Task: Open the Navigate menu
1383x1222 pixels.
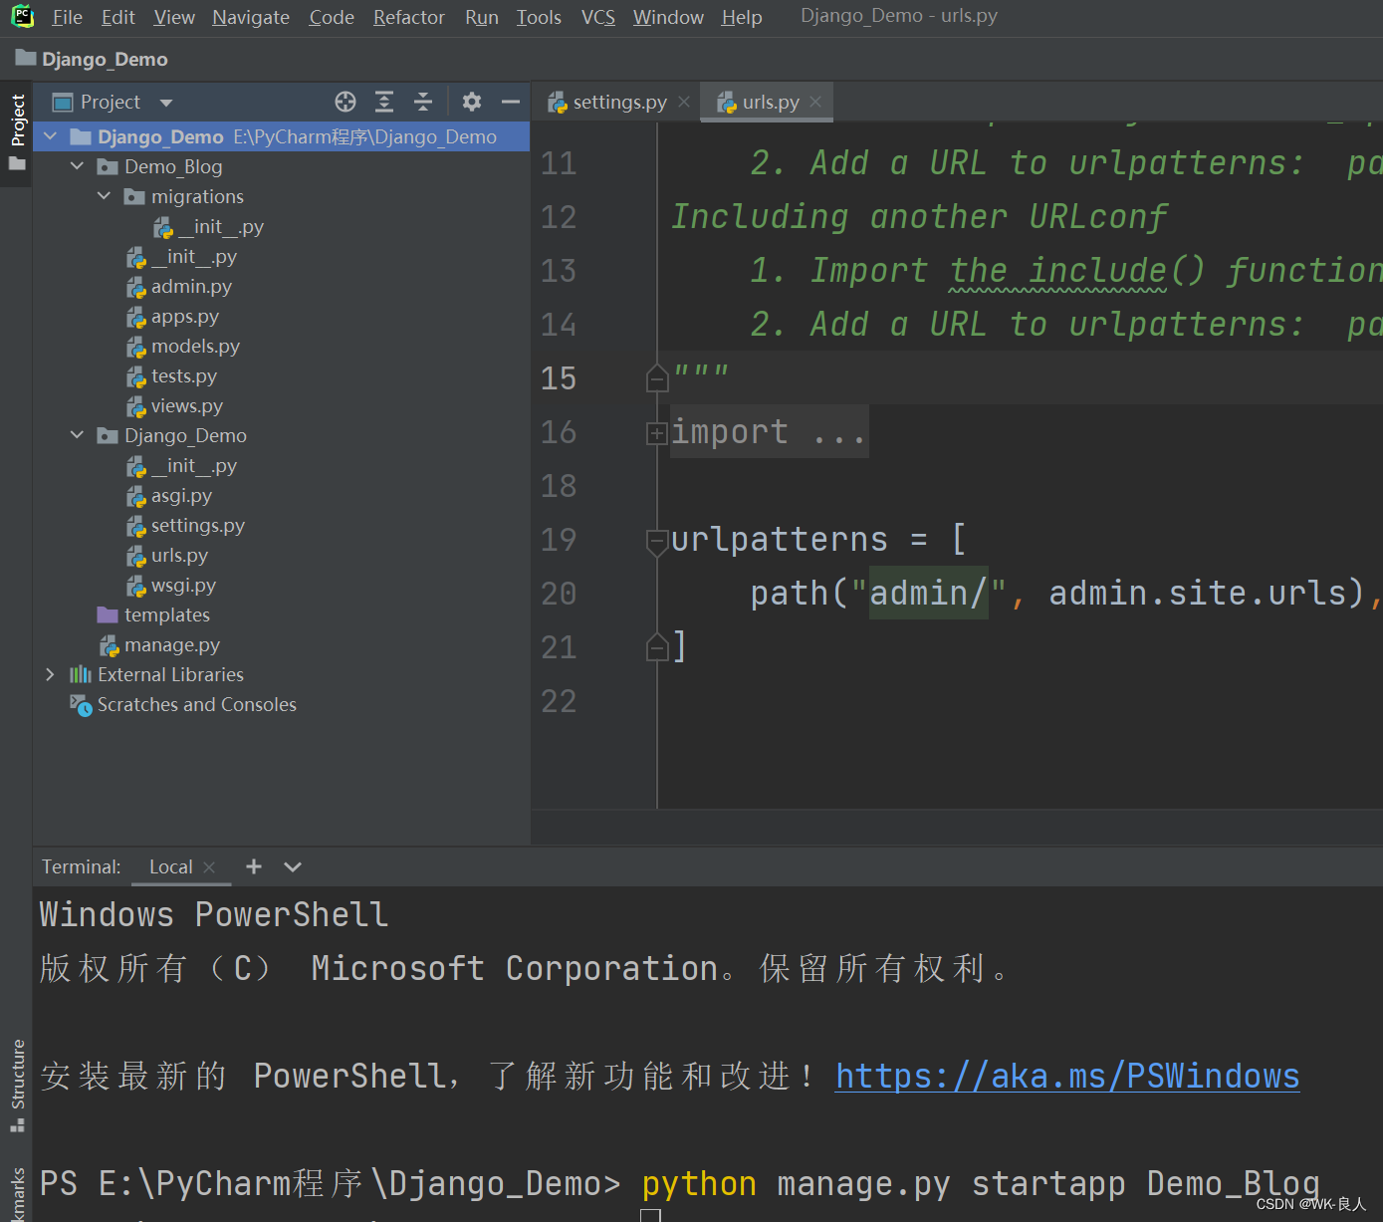Action: pos(251,17)
